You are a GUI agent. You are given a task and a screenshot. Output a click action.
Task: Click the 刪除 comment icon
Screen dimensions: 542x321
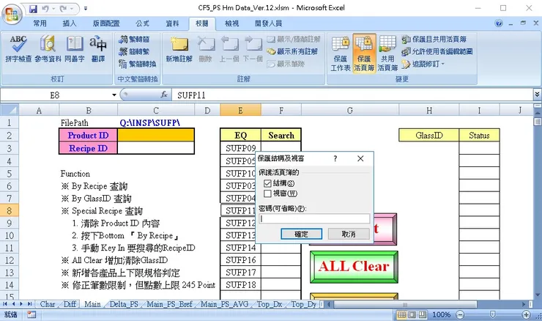click(x=205, y=49)
